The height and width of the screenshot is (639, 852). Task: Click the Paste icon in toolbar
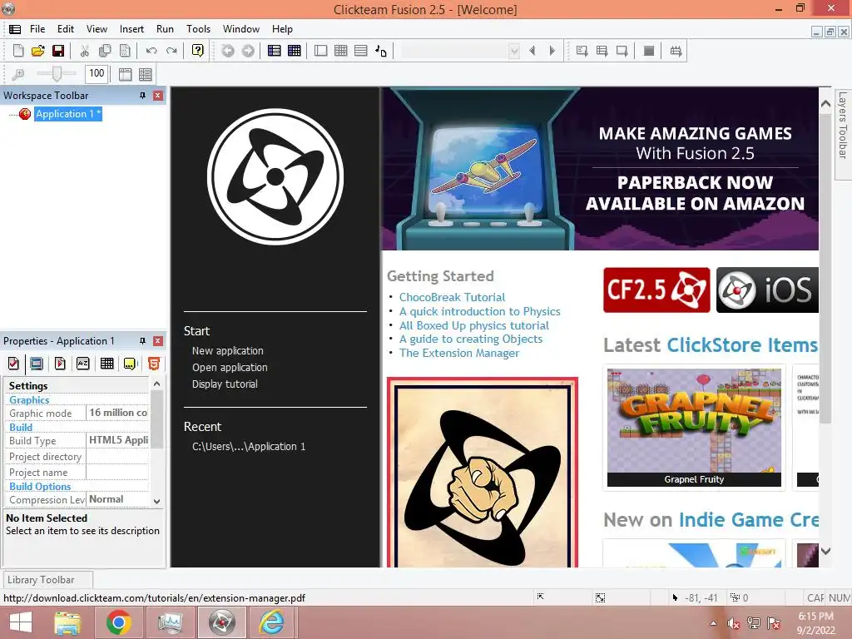(x=125, y=51)
